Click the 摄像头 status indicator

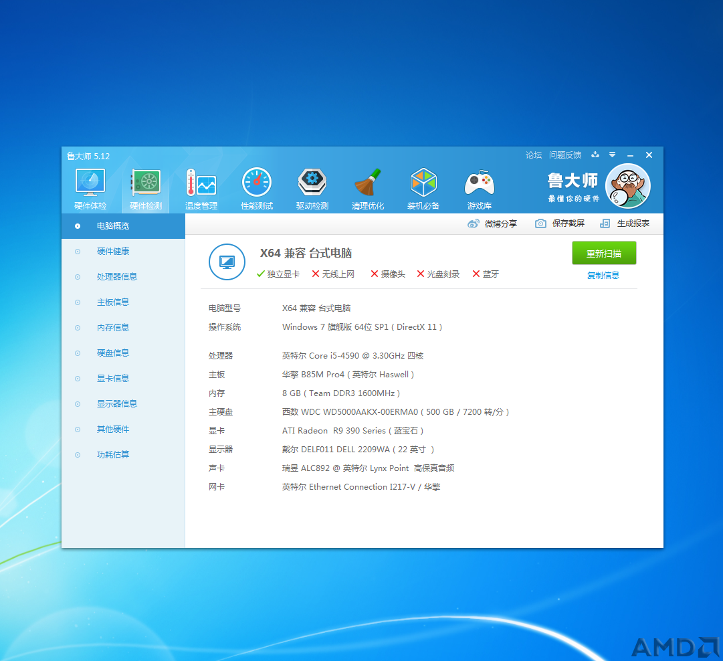[388, 274]
